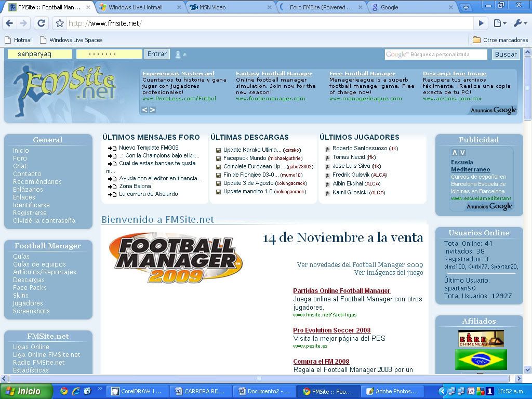532x399 pixels.
Task: Click the Google custom search box
Action: 436,54
